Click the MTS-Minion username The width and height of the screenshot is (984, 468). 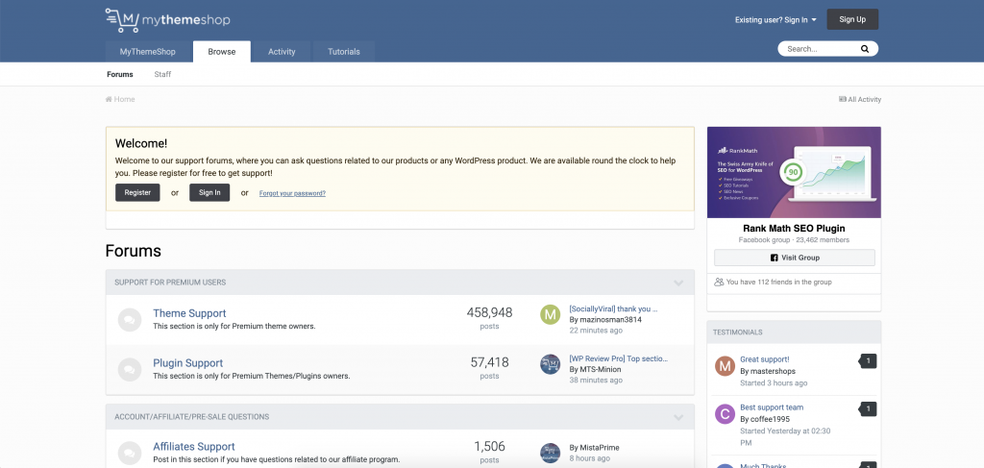click(601, 370)
